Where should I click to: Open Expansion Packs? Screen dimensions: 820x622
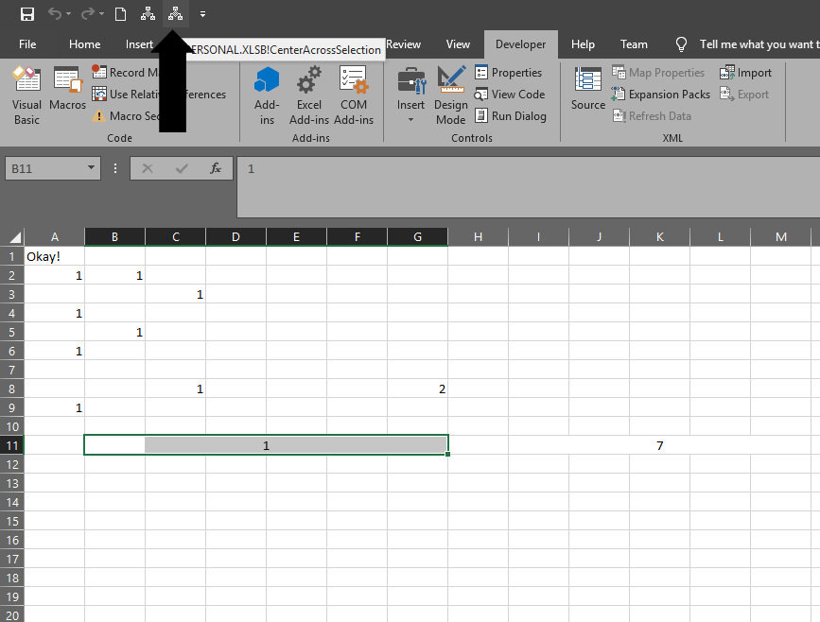click(x=661, y=95)
